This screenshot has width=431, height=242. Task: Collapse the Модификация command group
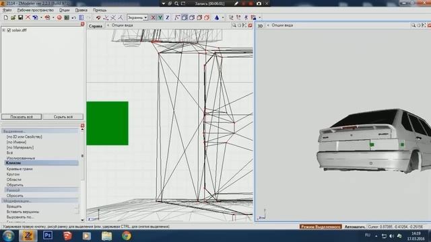pos(40,201)
